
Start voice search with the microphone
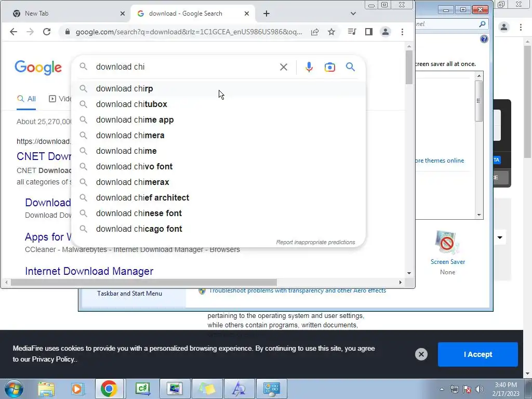point(309,67)
